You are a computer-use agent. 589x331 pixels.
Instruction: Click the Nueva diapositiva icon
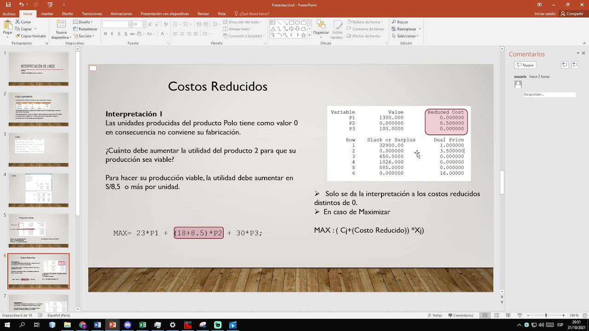click(x=61, y=24)
